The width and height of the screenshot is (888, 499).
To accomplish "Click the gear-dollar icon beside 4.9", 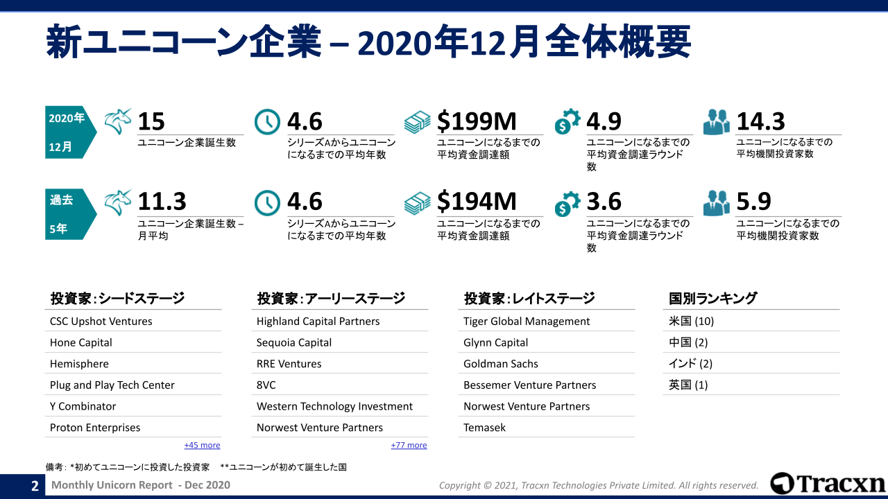I will coord(567,122).
